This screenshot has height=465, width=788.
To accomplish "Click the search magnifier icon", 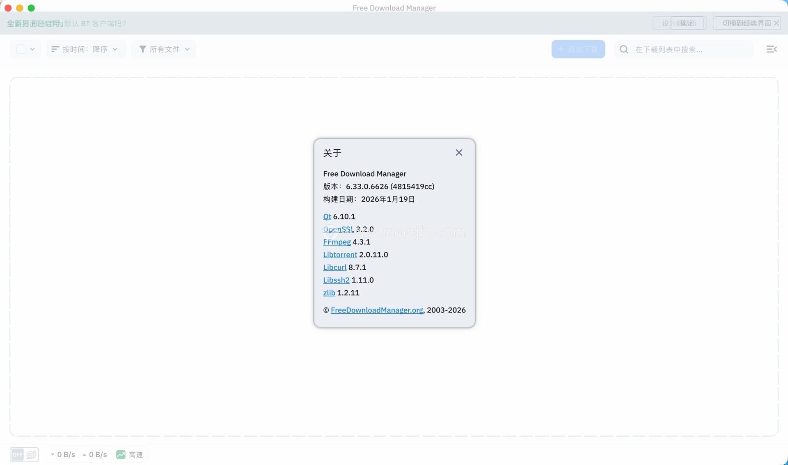I will pos(624,49).
